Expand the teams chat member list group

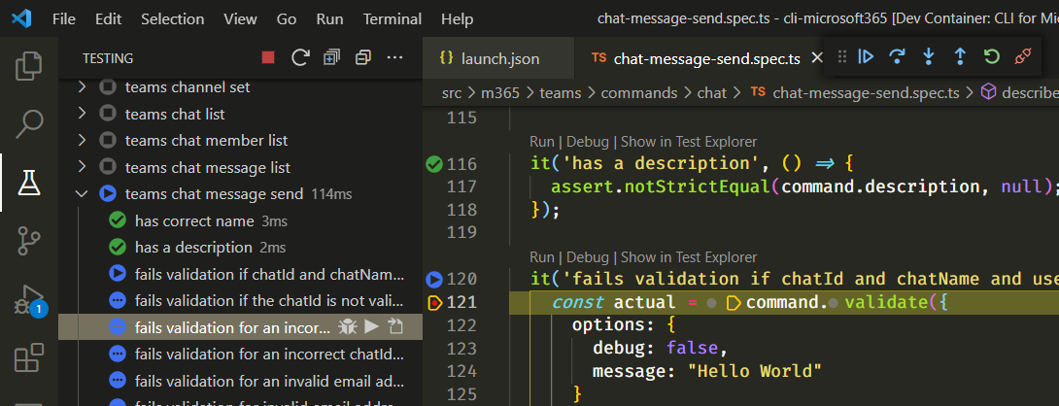point(83,141)
